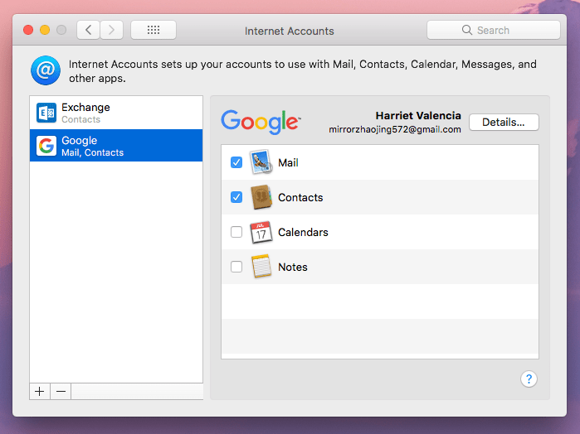Click the Contacts service label
580x434 pixels.
300,198
